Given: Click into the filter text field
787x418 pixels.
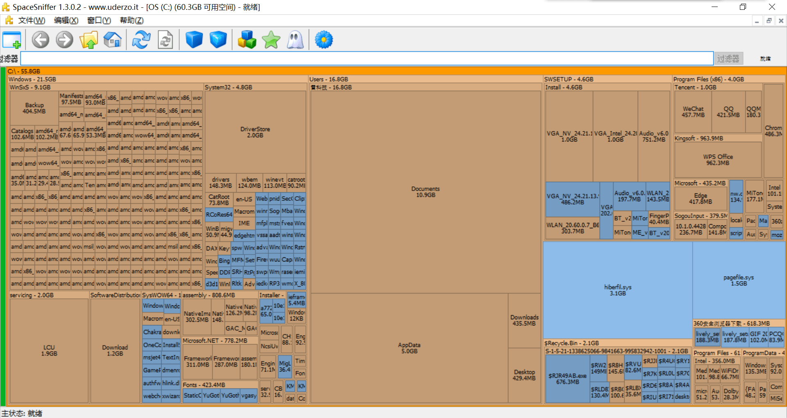Looking at the screenshot, I should tap(367, 59).
